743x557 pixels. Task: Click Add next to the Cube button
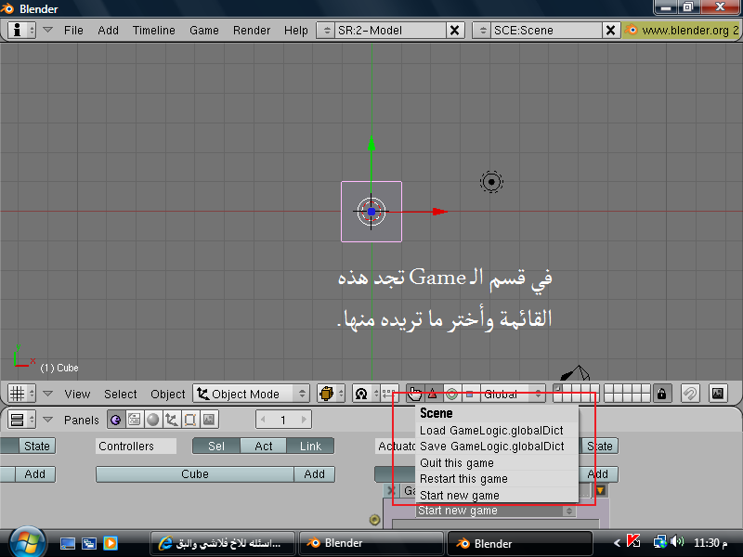click(x=314, y=474)
